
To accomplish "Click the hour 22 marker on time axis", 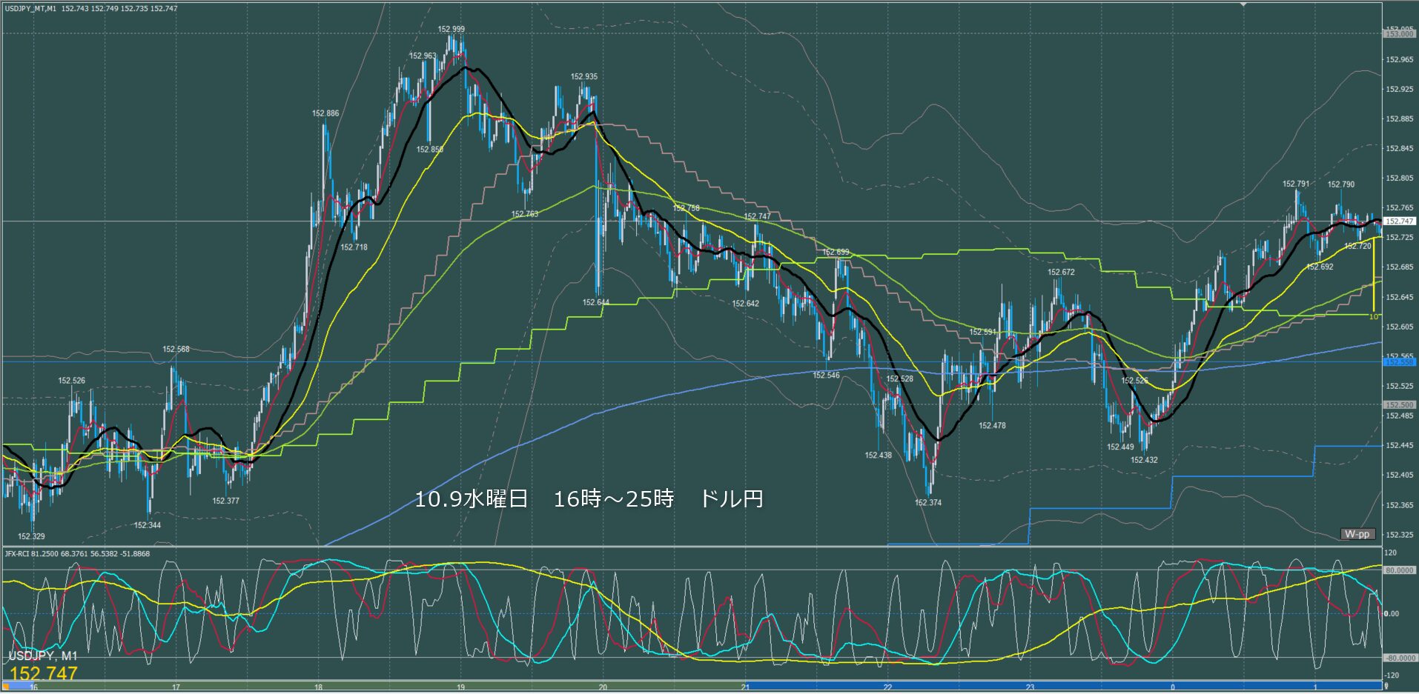I will tap(887, 687).
